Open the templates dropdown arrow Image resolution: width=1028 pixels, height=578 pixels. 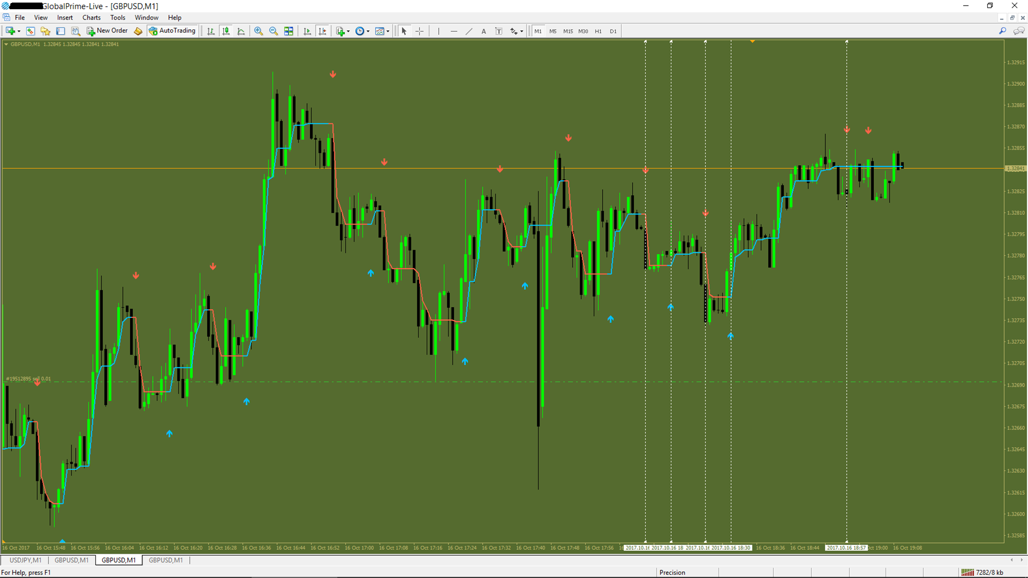[388, 31]
